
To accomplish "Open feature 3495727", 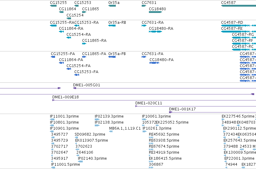I will 60,134.
